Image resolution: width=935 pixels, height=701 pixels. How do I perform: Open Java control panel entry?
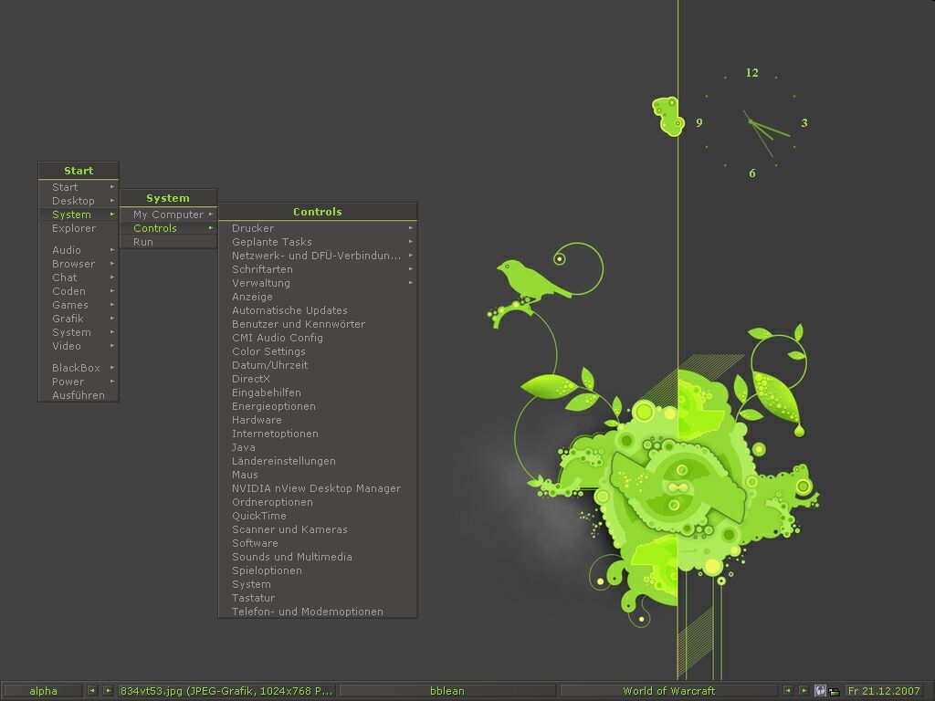point(317,447)
